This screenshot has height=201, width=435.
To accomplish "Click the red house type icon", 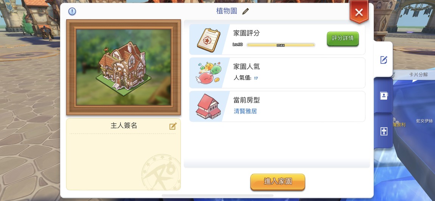I will pyautogui.click(x=208, y=107).
